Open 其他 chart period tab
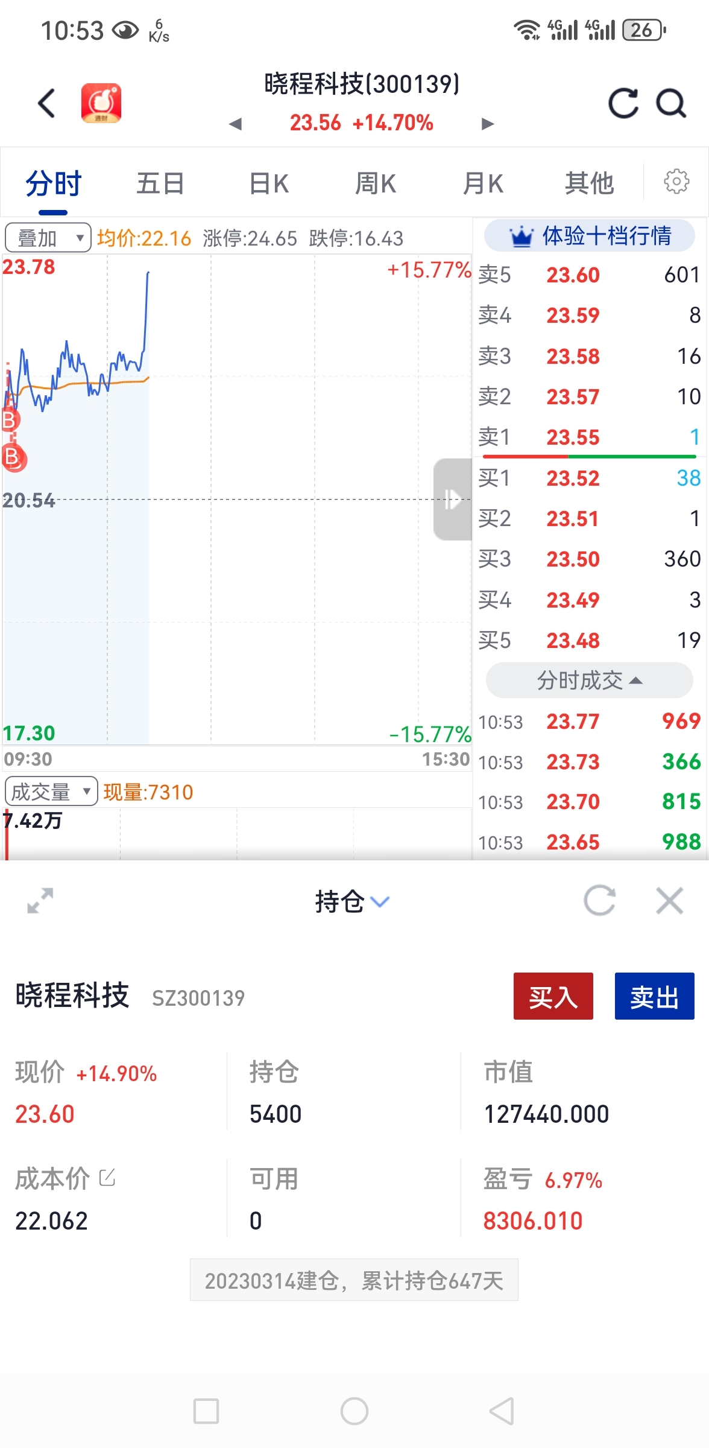This screenshot has height=1448, width=709. pyautogui.click(x=589, y=183)
